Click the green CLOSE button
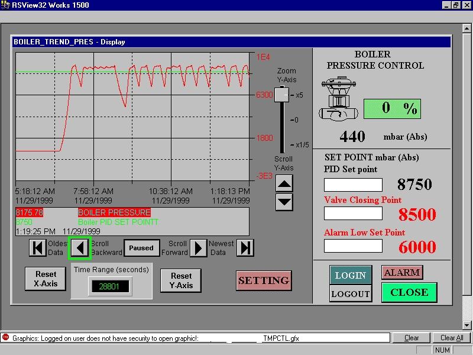The width and height of the screenshot is (473, 355). coord(409,292)
